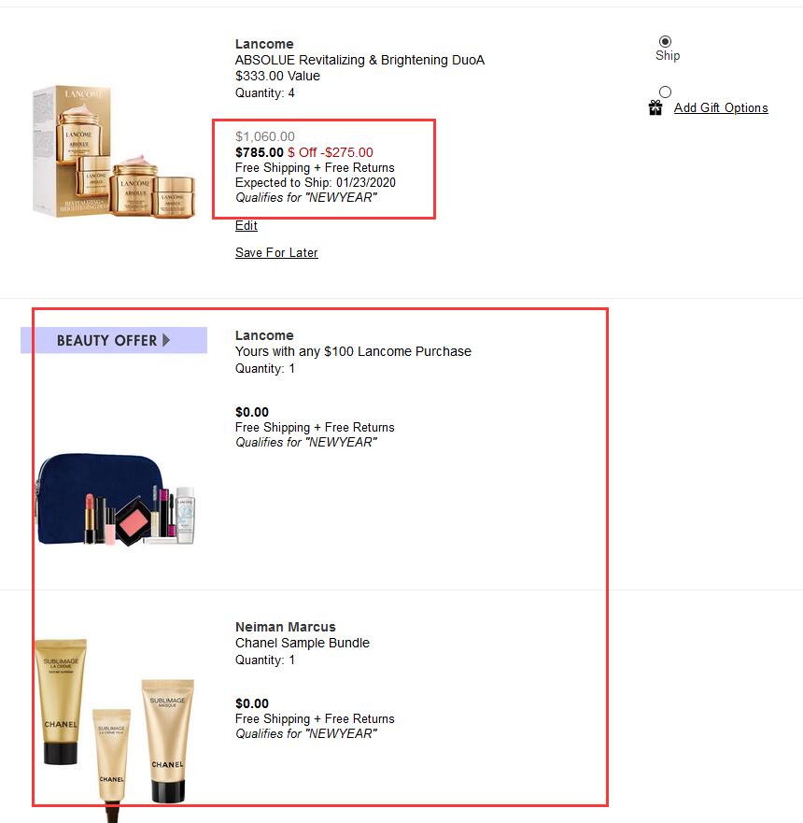The width and height of the screenshot is (803, 823).
Task: Click the Neiman Marcus brand label
Action: click(x=286, y=627)
